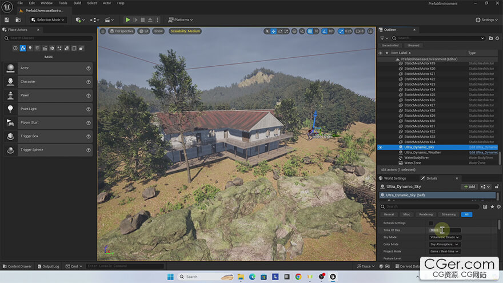Open the Tools menu
This screenshot has height=283, width=503.
point(63,3)
